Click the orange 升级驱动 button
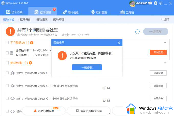The image size is (174, 116). point(158,52)
